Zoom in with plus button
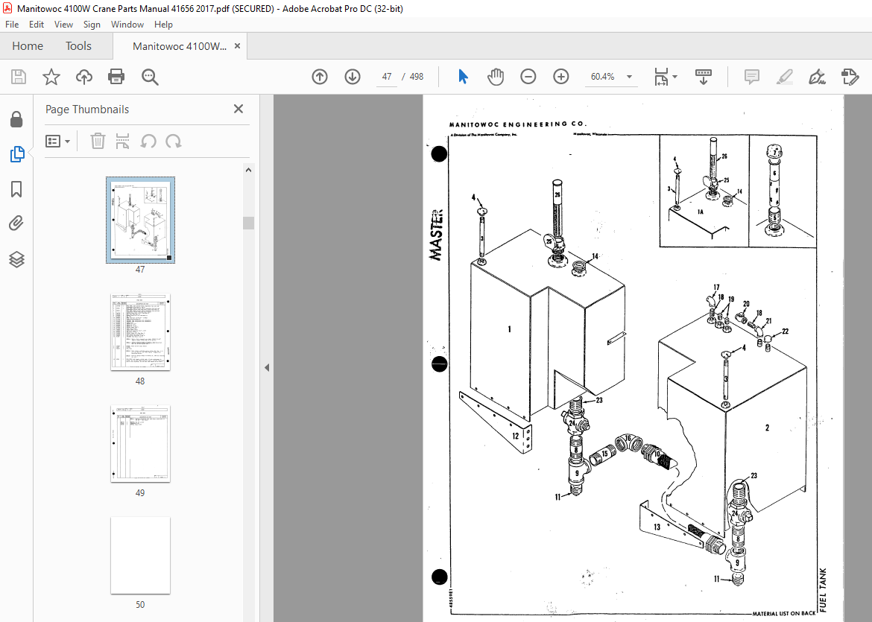872x622 pixels. pos(561,77)
